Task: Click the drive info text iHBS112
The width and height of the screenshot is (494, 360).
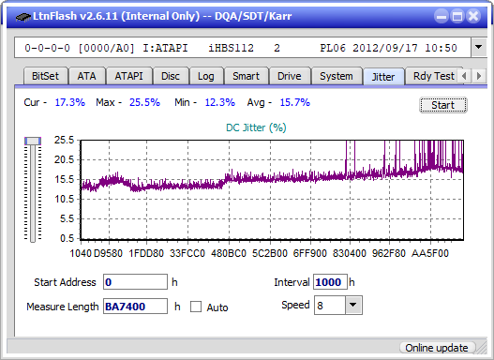Action: 231,48
